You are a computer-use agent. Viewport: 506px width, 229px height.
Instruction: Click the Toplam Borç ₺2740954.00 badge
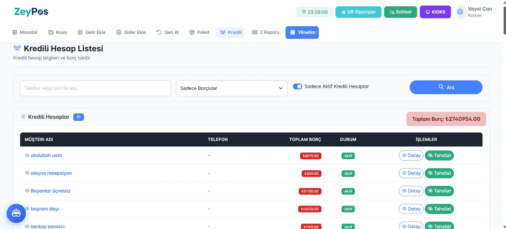pyautogui.click(x=446, y=119)
